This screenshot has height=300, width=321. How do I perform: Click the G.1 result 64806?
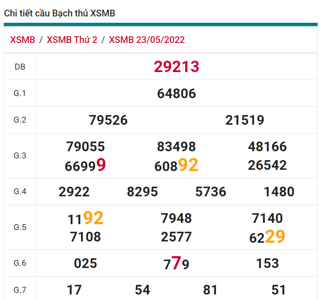[176, 93]
